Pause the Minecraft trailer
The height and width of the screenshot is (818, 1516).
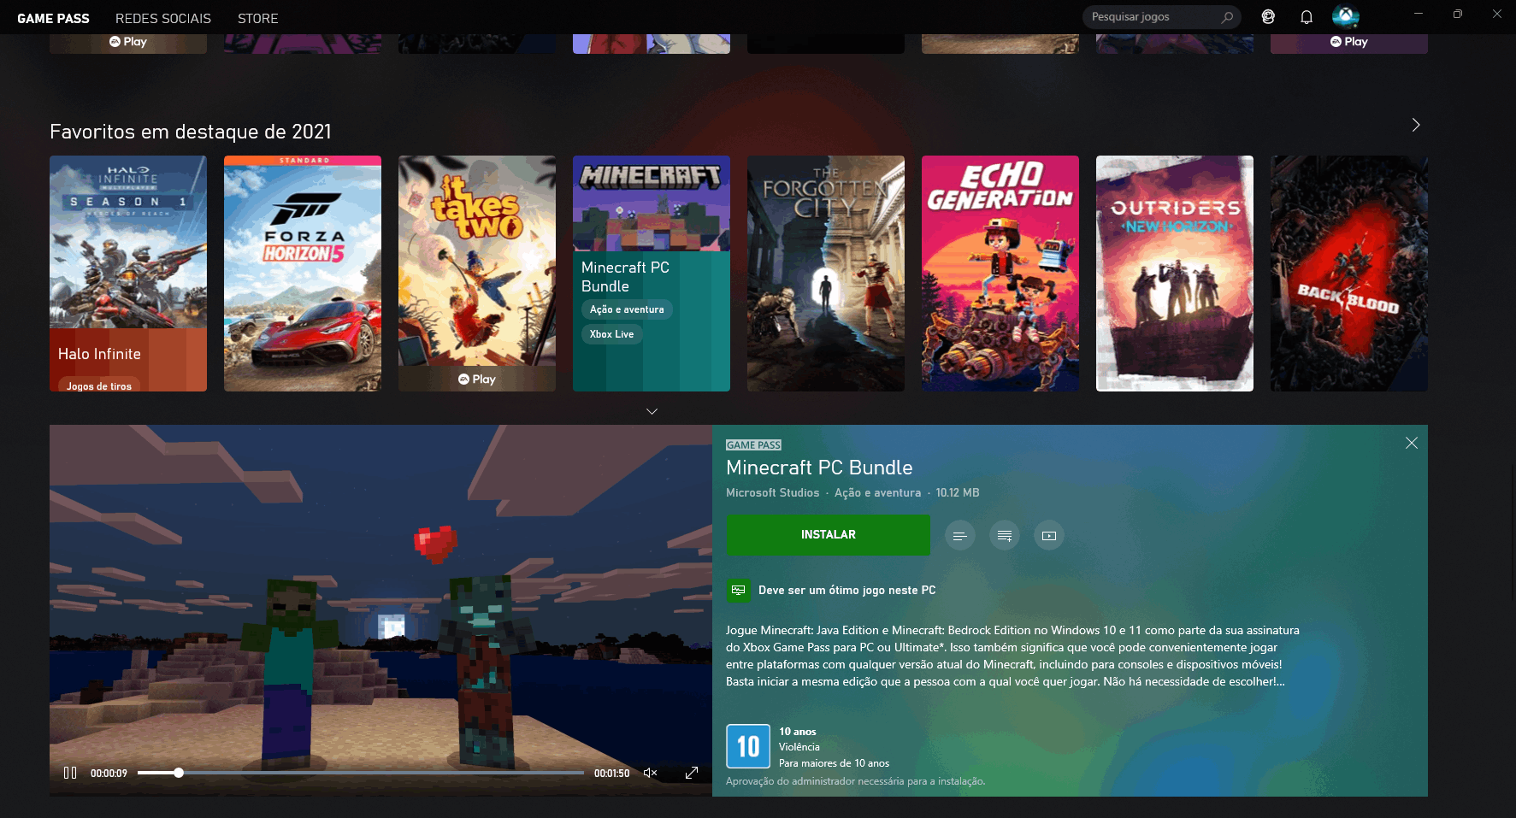click(70, 773)
